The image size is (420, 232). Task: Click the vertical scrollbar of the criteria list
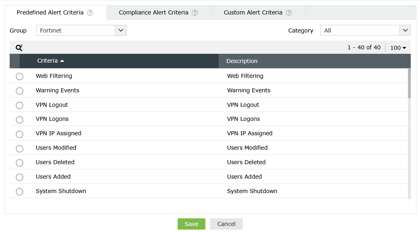pos(409,84)
